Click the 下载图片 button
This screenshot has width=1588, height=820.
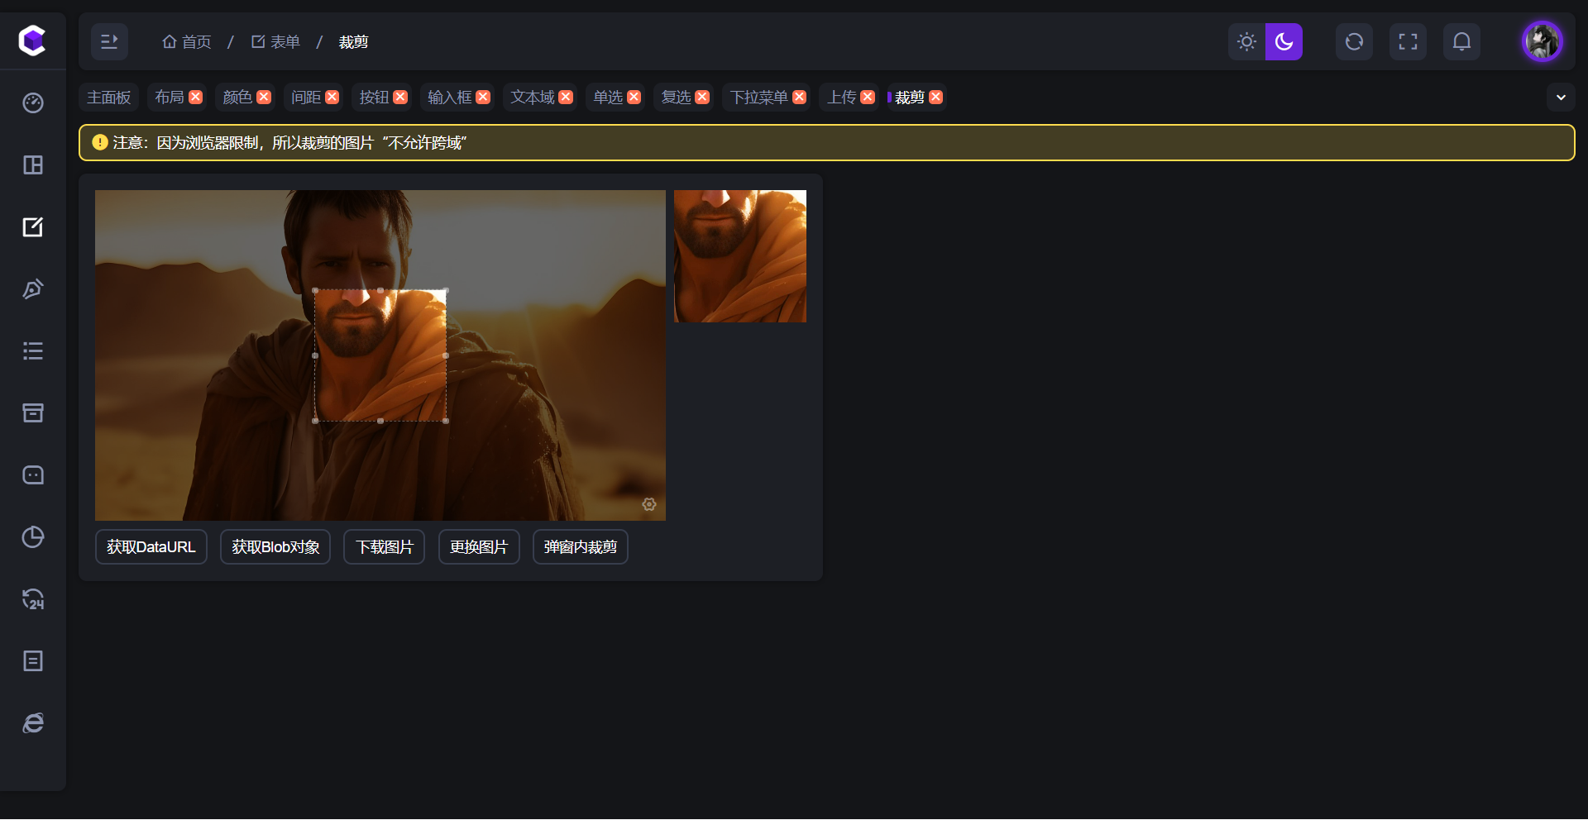tap(385, 547)
